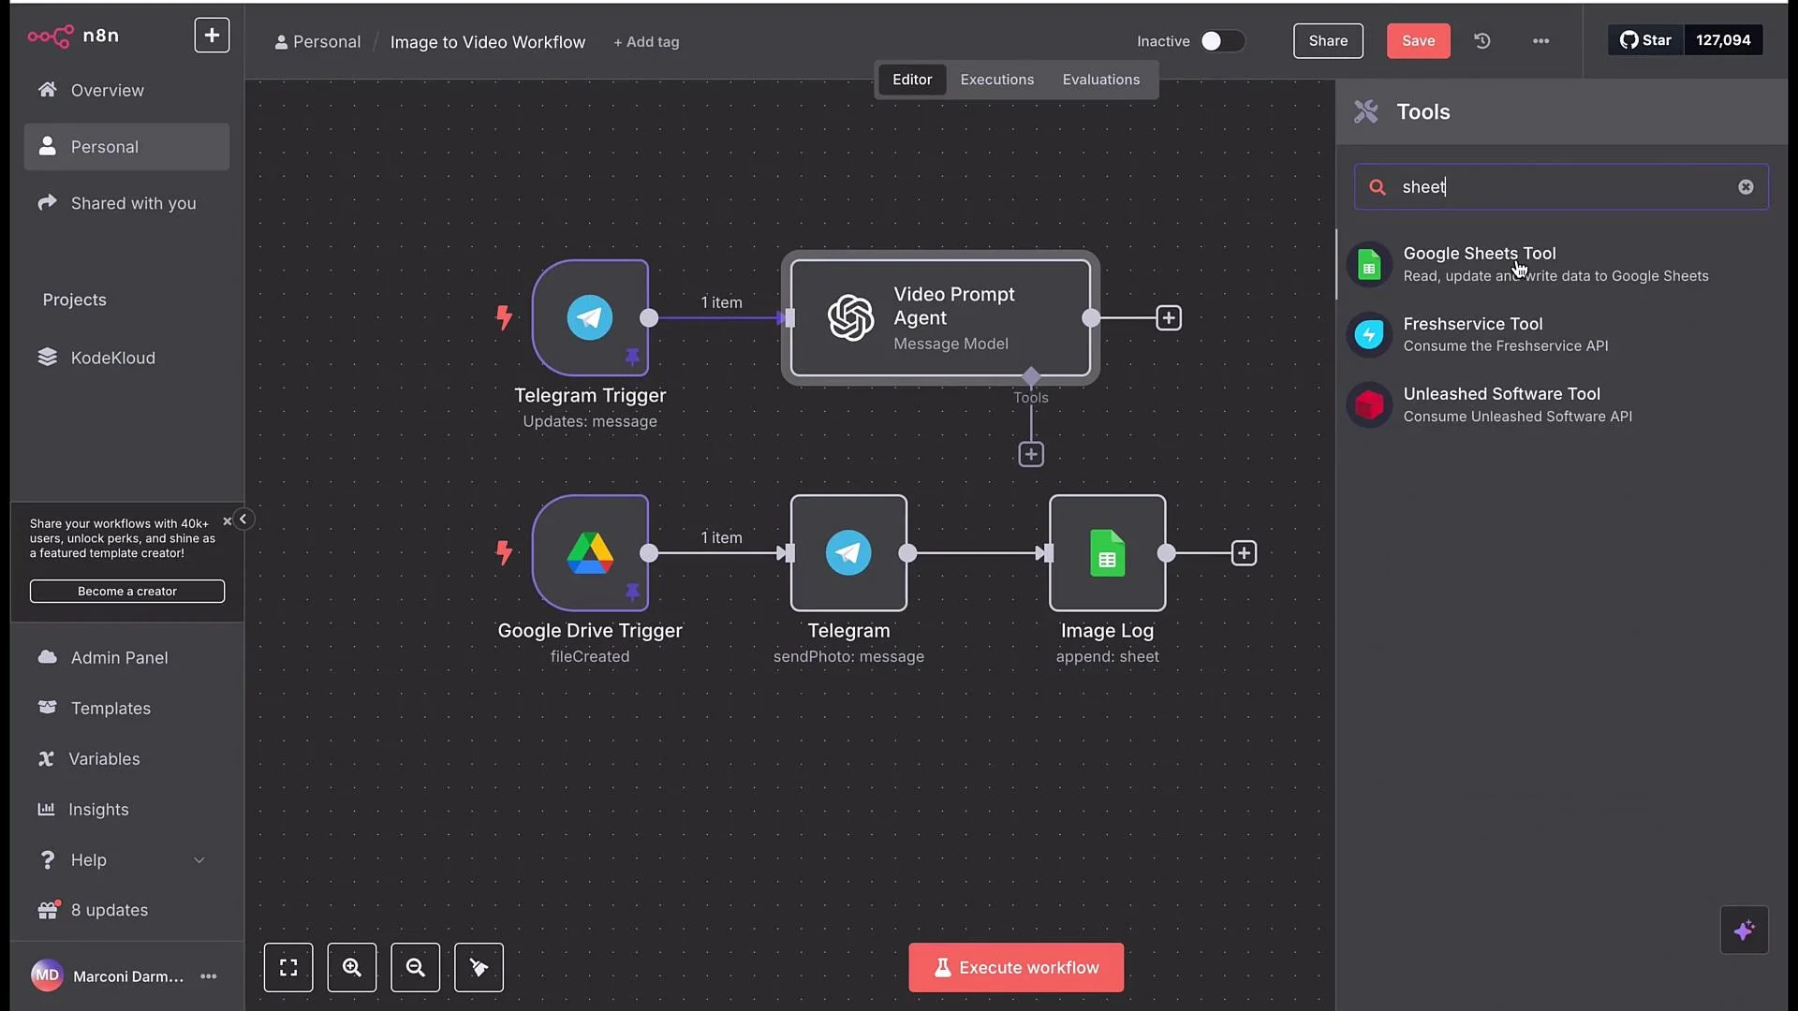The height and width of the screenshot is (1011, 1798).
Task: Open user options ellipsis menu
Action: pos(209,976)
